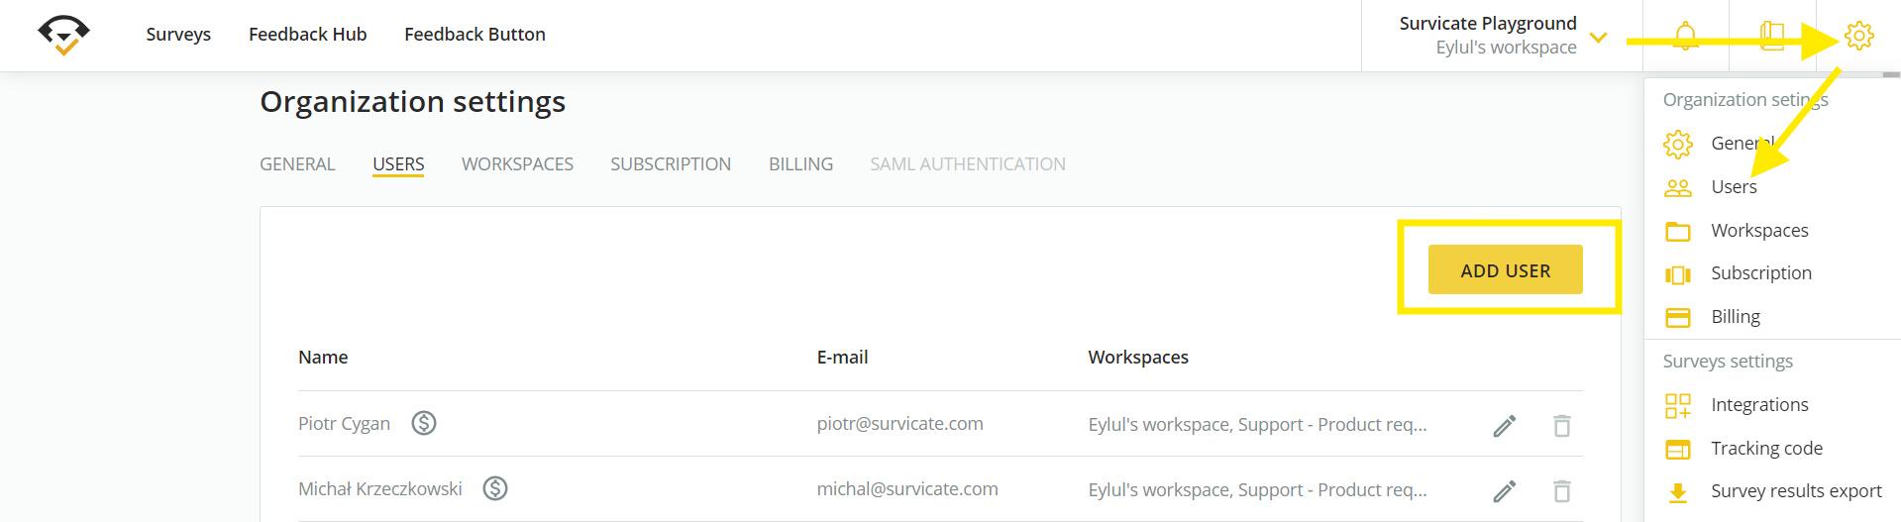The width and height of the screenshot is (1901, 522).
Task: Delete Michał Krzeczkowski using trash icon
Action: [x=1562, y=490]
